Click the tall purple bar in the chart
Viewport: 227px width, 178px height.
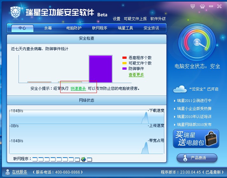coord(101,69)
